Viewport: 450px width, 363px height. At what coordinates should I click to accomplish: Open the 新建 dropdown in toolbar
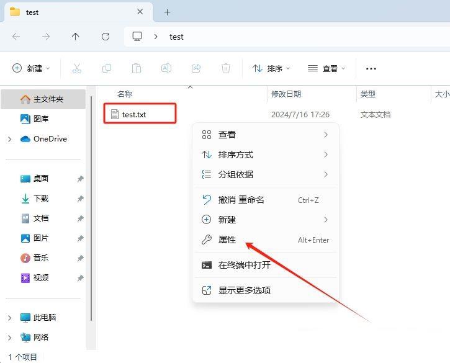31,68
